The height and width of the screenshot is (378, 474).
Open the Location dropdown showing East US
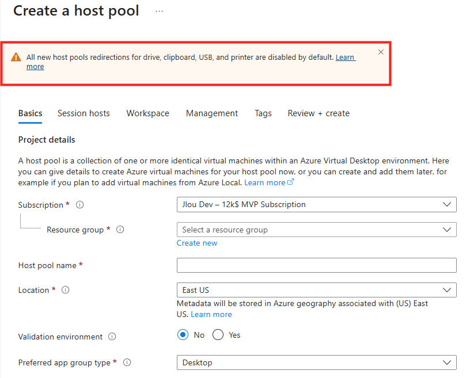coord(316,290)
